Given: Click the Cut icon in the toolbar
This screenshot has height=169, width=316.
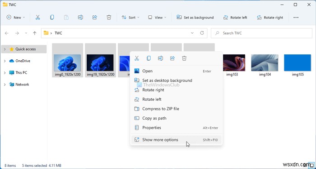Looking at the screenshot, I should pyautogui.click(x=37, y=18).
